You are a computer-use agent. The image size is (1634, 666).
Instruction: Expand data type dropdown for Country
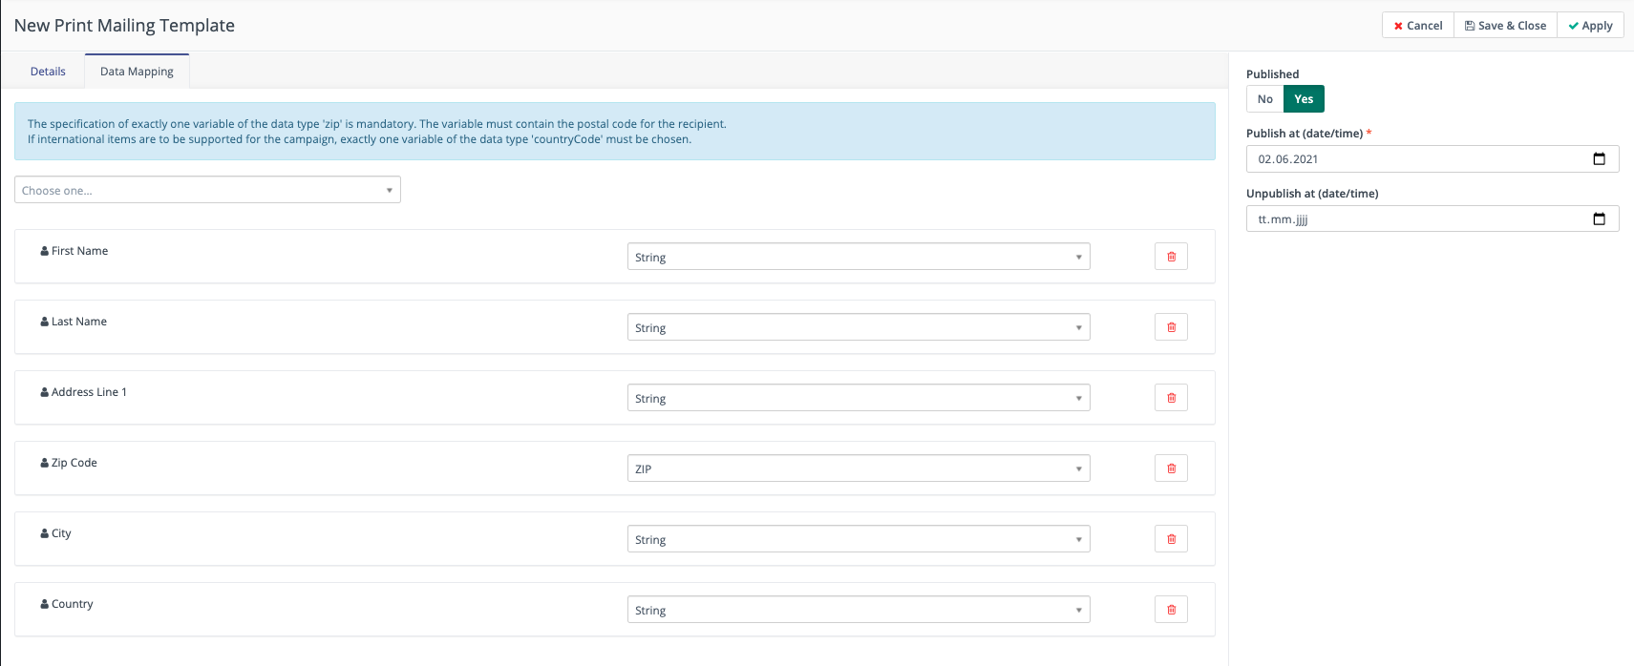click(x=858, y=610)
